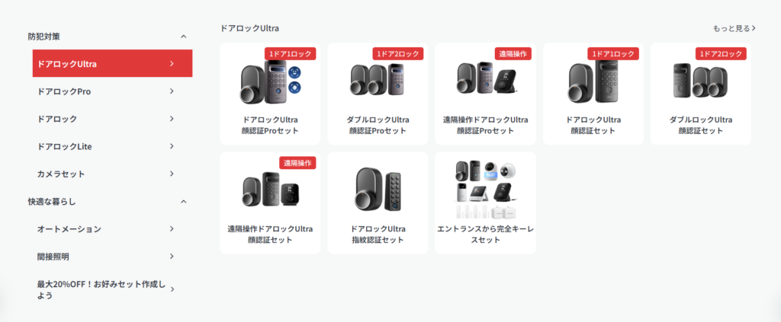Open 遠隔操作ドアロックUltra 顔認証セット product image
This screenshot has width=781, height=322.
pyautogui.click(x=271, y=190)
